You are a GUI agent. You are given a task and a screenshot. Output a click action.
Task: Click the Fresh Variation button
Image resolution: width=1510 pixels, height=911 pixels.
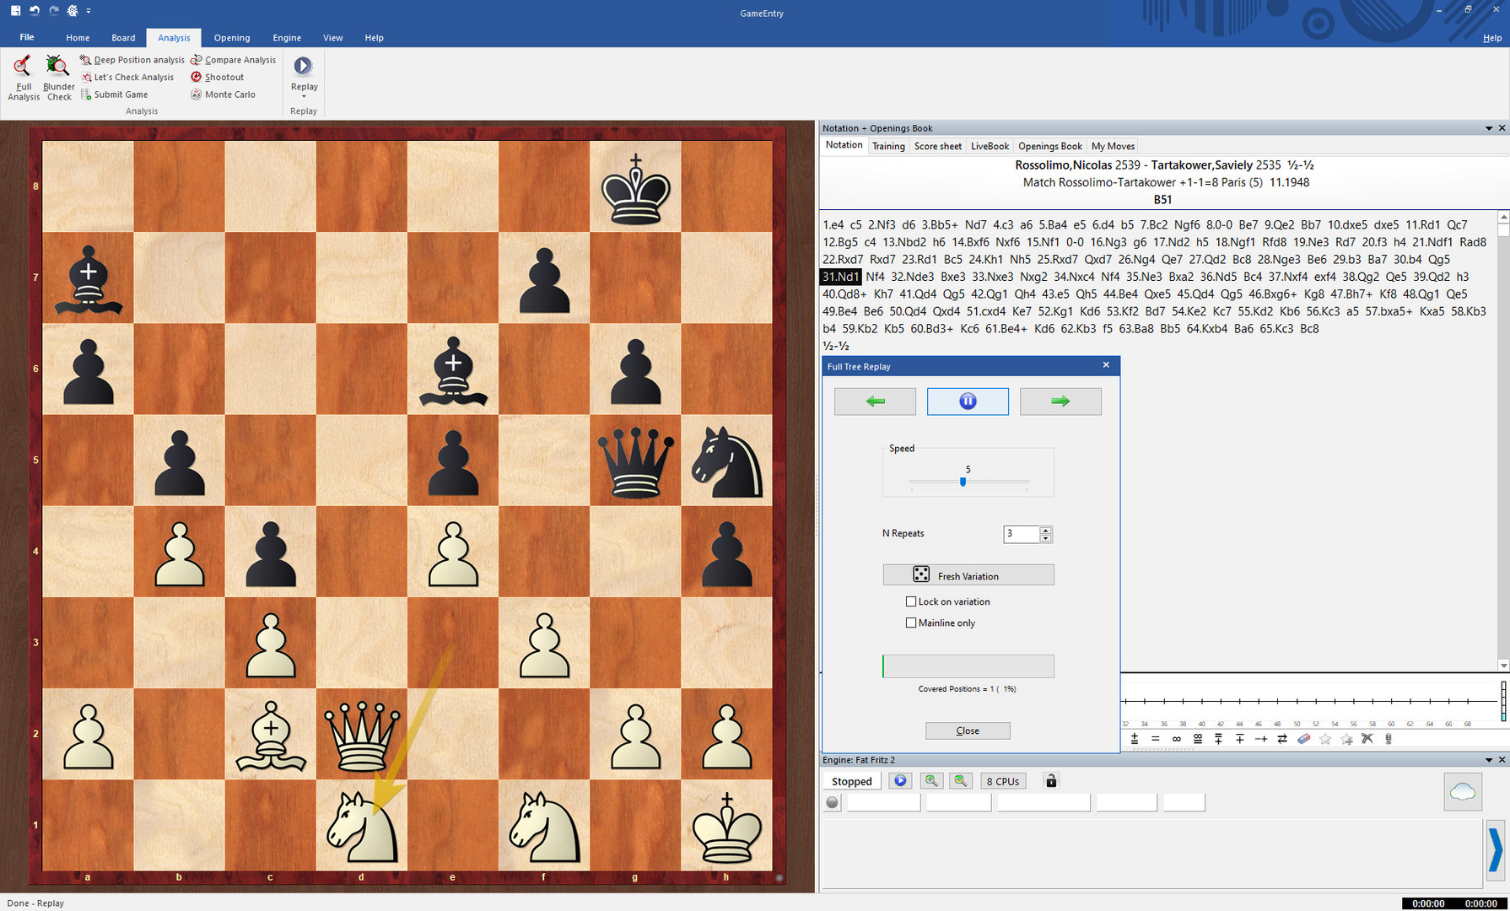968,575
